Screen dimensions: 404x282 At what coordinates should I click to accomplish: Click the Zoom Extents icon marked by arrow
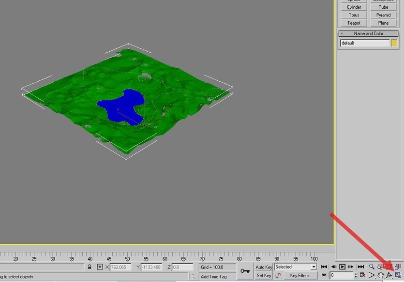click(x=389, y=267)
